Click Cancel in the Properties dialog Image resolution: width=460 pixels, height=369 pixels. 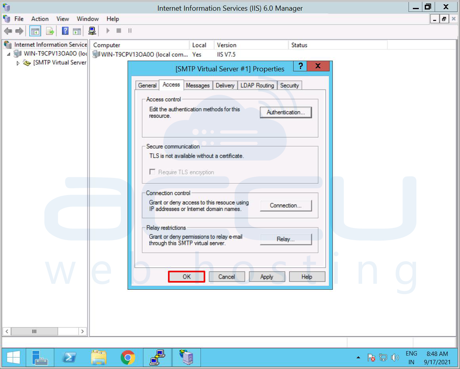pyautogui.click(x=227, y=277)
